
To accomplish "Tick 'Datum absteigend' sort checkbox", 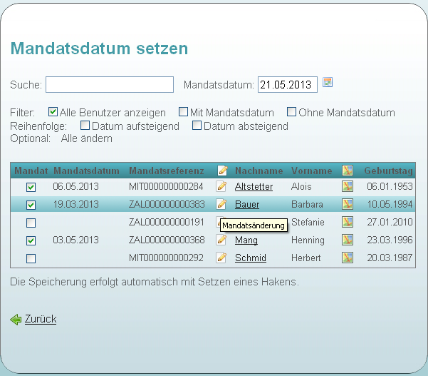I will [197, 126].
